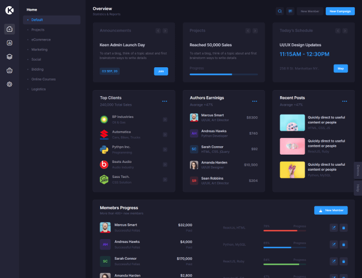Open Recent Posts three-dot options menu
362x278 pixels.
click(x=345, y=101)
